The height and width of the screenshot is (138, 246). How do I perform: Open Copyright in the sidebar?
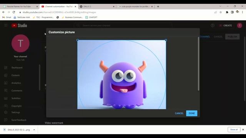17,106
